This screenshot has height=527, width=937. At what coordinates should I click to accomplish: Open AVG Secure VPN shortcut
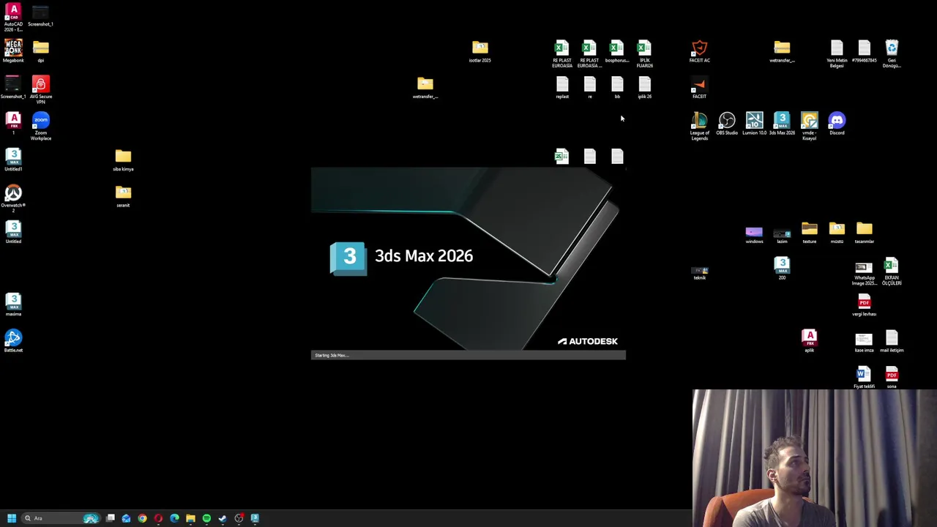[x=41, y=89]
